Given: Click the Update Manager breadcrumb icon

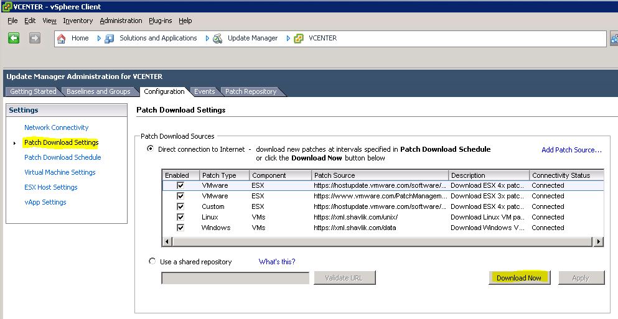Looking at the screenshot, I should pos(217,38).
